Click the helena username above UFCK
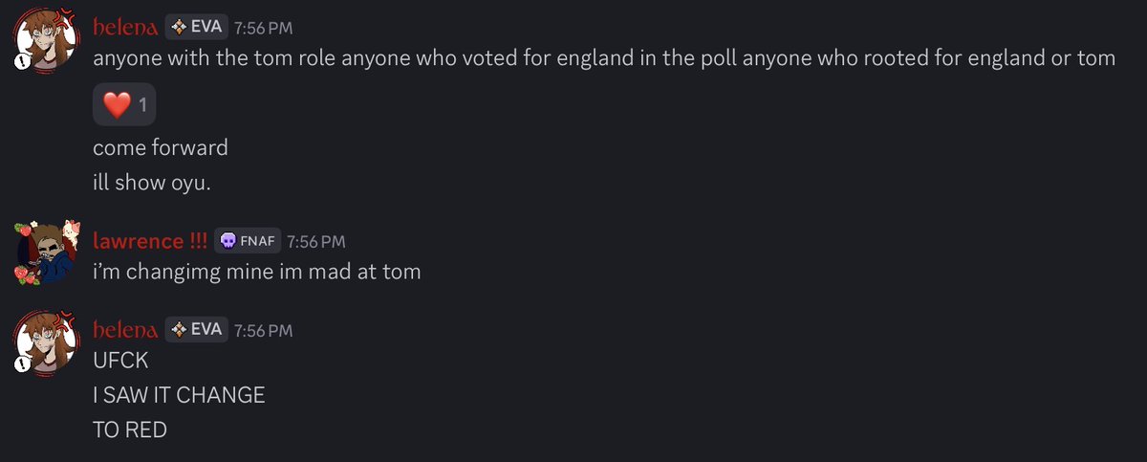The height and width of the screenshot is (462, 1147). pos(125,330)
